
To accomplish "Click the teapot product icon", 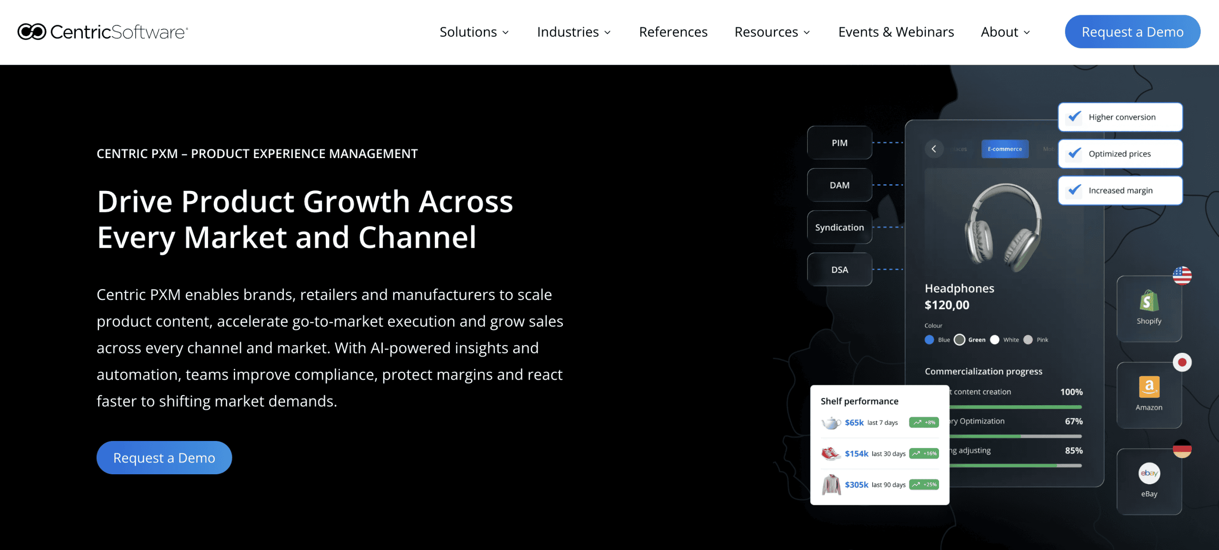I will point(831,422).
